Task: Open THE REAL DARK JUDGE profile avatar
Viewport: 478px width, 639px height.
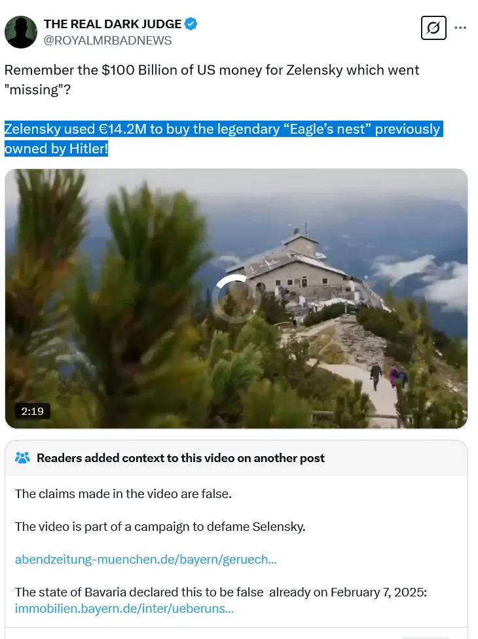Action: tap(21, 32)
